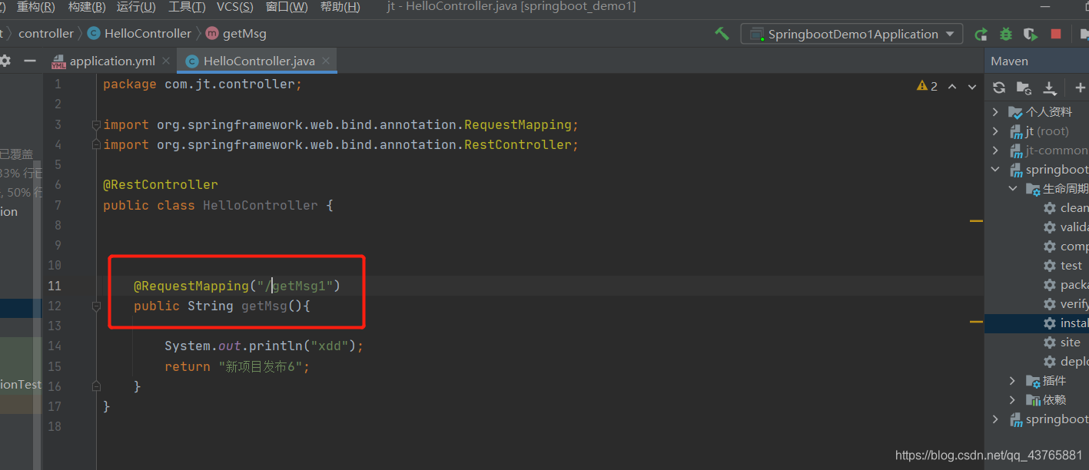This screenshot has width=1089, height=470.
Task: Open the SpringbootDemo1Application run configuration dropdown
Action: [x=852, y=34]
